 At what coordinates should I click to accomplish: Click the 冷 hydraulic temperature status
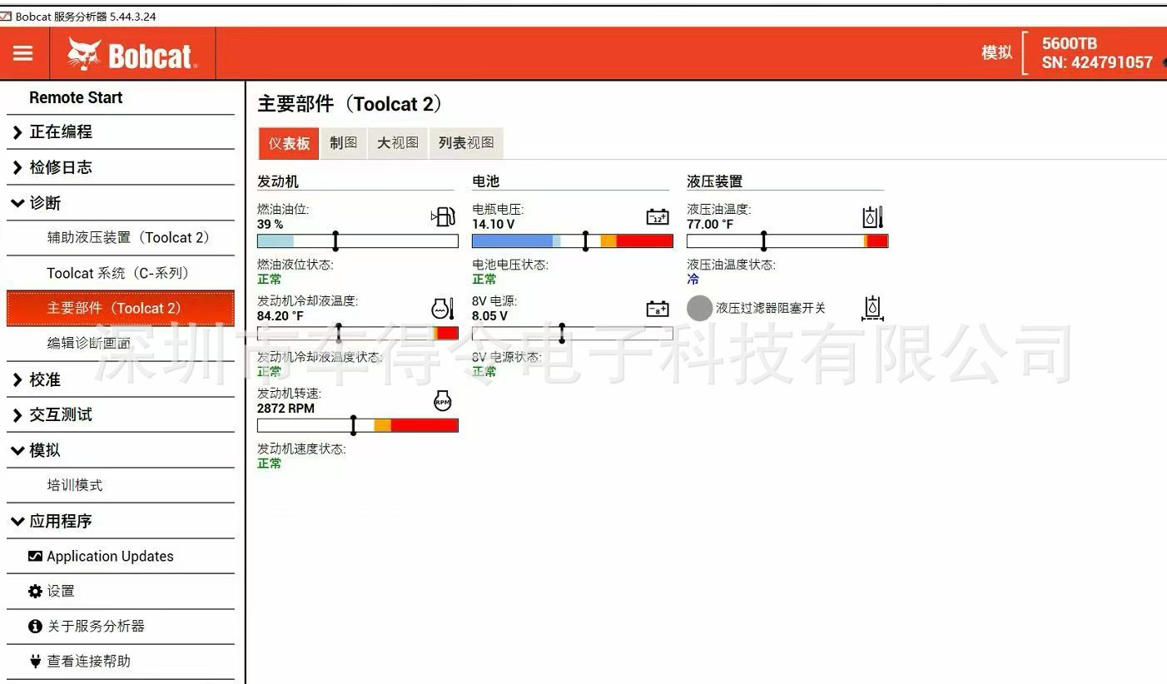point(693,280)
